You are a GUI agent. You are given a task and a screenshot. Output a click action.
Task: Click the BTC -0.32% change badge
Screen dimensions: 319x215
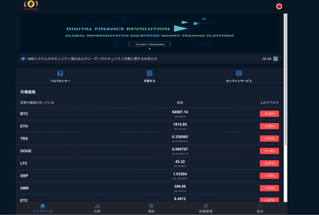[x=269, y=114]
